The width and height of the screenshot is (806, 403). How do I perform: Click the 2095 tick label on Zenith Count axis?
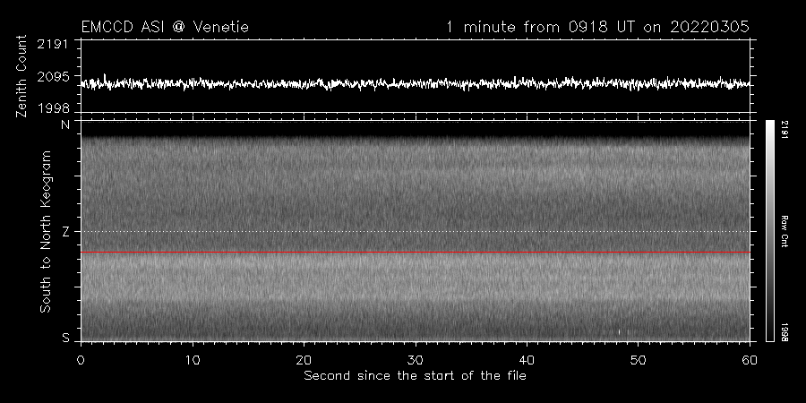coord(53,77)
